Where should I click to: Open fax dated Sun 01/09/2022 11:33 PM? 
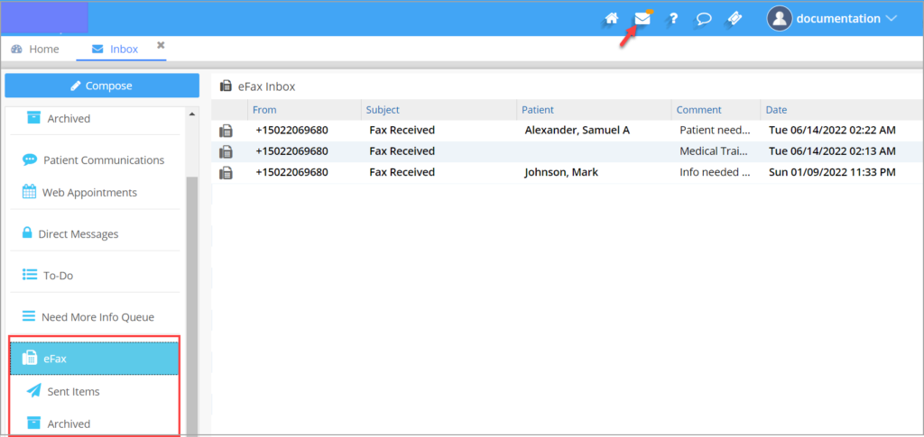pos(832,172)
